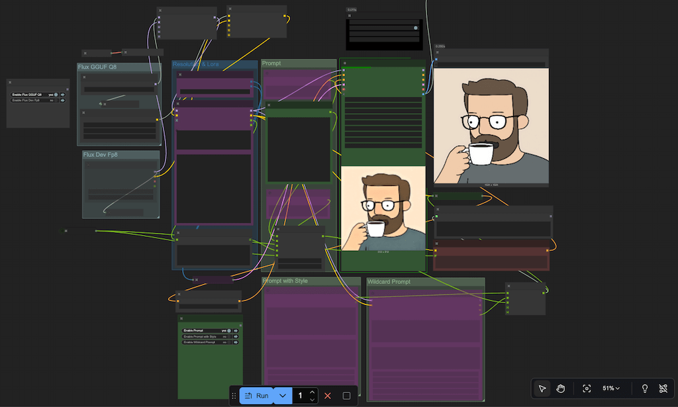Click the large bearded man preview image
The height and width of the screenshot is (407, 678).
coord(491,126)
